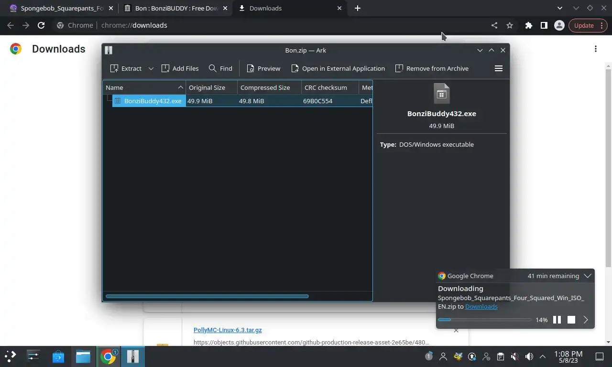
Task: Open clipboard tray icon
Action: 501,356
